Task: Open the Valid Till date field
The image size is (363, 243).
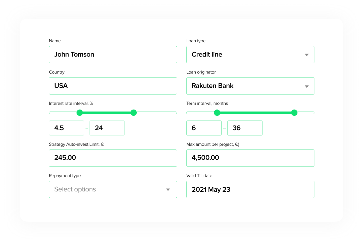Action: point(250,189)
